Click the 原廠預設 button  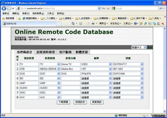(x=97, y=102)
